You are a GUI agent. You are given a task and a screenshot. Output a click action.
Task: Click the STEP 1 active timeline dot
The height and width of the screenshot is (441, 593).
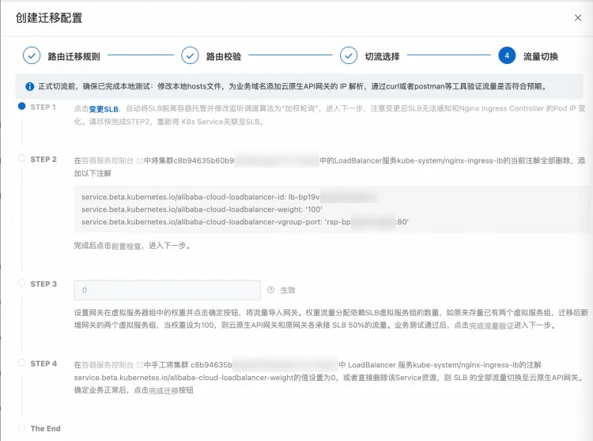22,106
